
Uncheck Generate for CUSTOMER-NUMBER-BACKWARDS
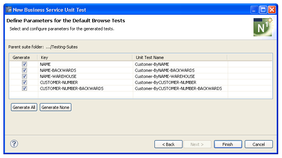tap(24, 88)
